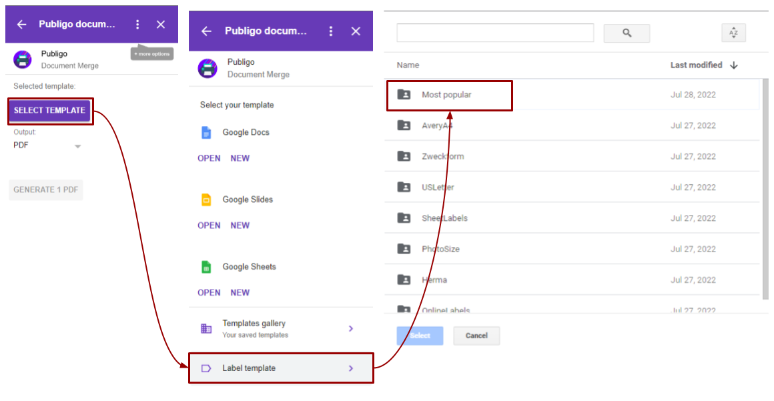
Task: Click OPEN under Google Slides
Action: point(209,226)
